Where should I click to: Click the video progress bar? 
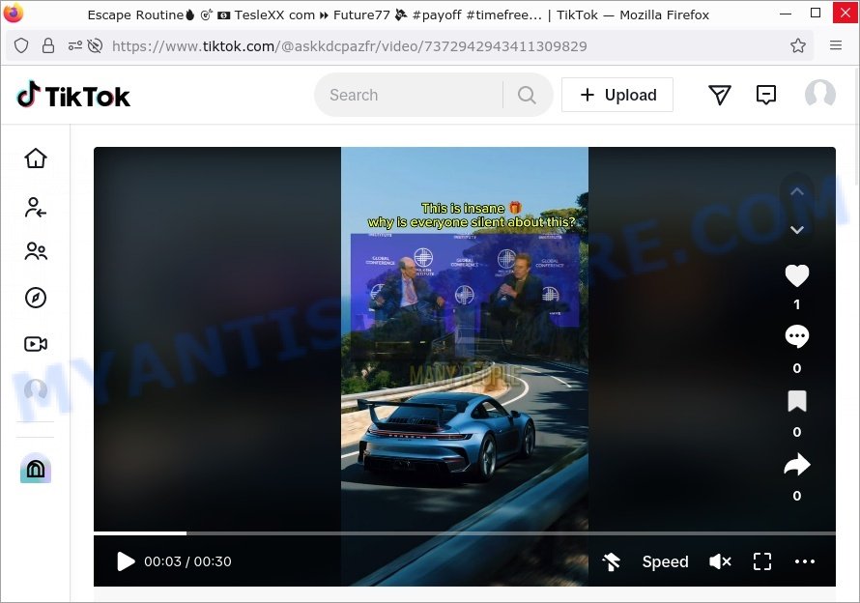(465, 532)
